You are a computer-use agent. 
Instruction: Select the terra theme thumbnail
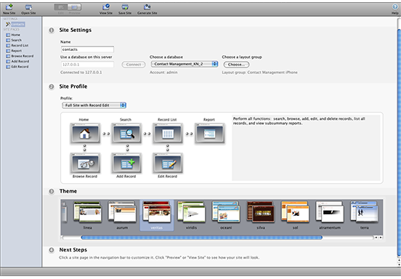coord(364,212)
